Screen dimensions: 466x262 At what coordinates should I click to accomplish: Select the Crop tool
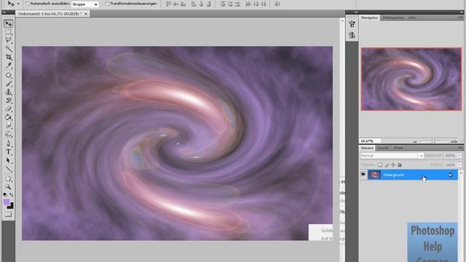click(x=8, y=57)
